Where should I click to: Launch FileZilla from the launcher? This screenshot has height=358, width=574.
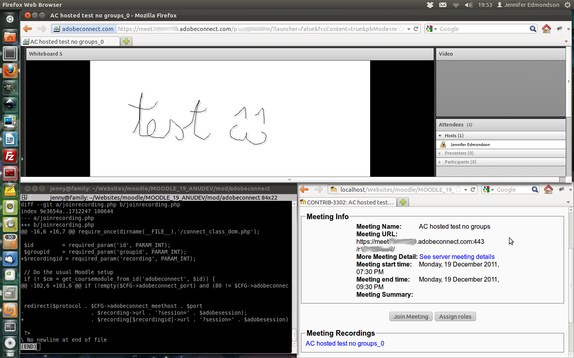pos(10,156)
